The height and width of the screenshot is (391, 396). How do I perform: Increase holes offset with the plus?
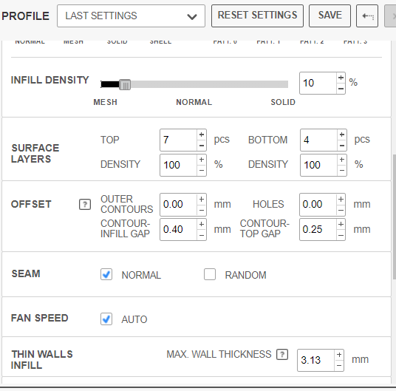click(x=341, y=200)
